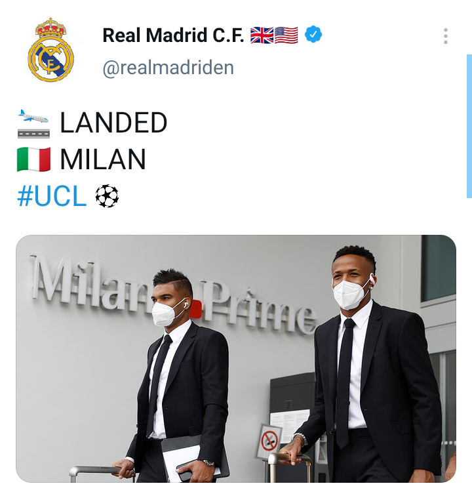Click the LANDED tweet text
The width and height of the screenshot is (472, 490).
tap(113, 123)
